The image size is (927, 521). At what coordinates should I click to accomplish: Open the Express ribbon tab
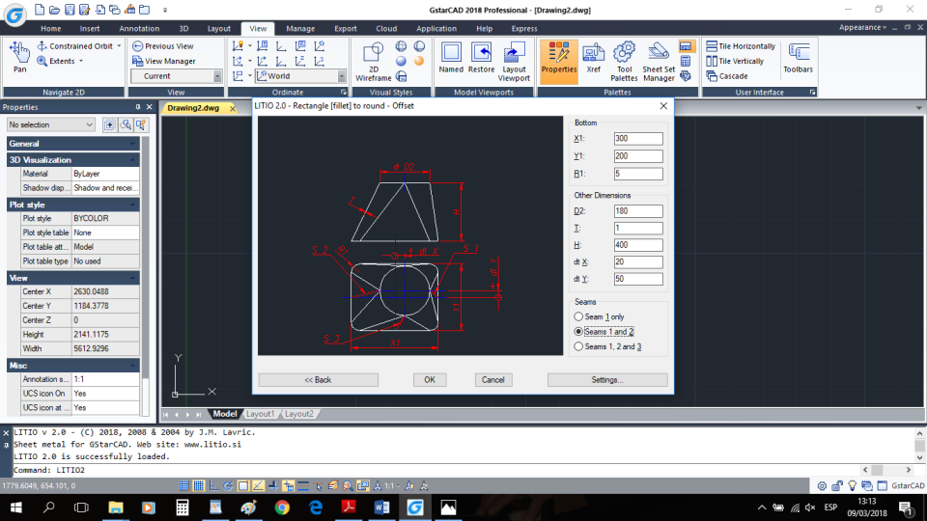(523, 28)
